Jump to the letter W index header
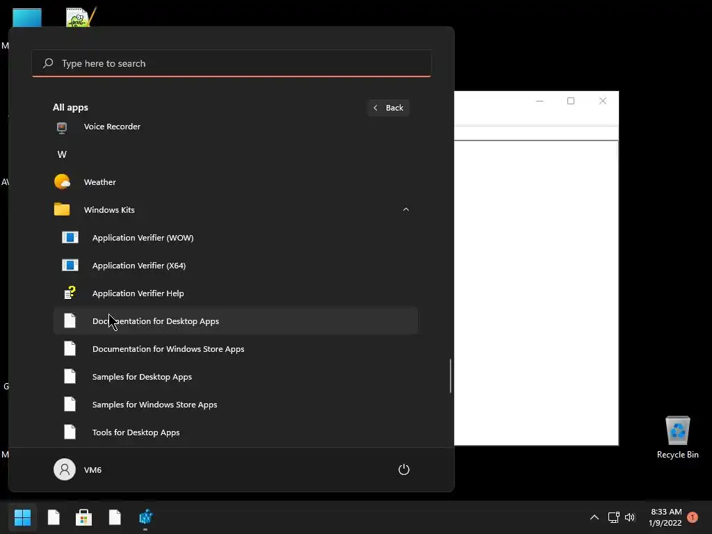The image size is (712, 534). coord(62,154)
